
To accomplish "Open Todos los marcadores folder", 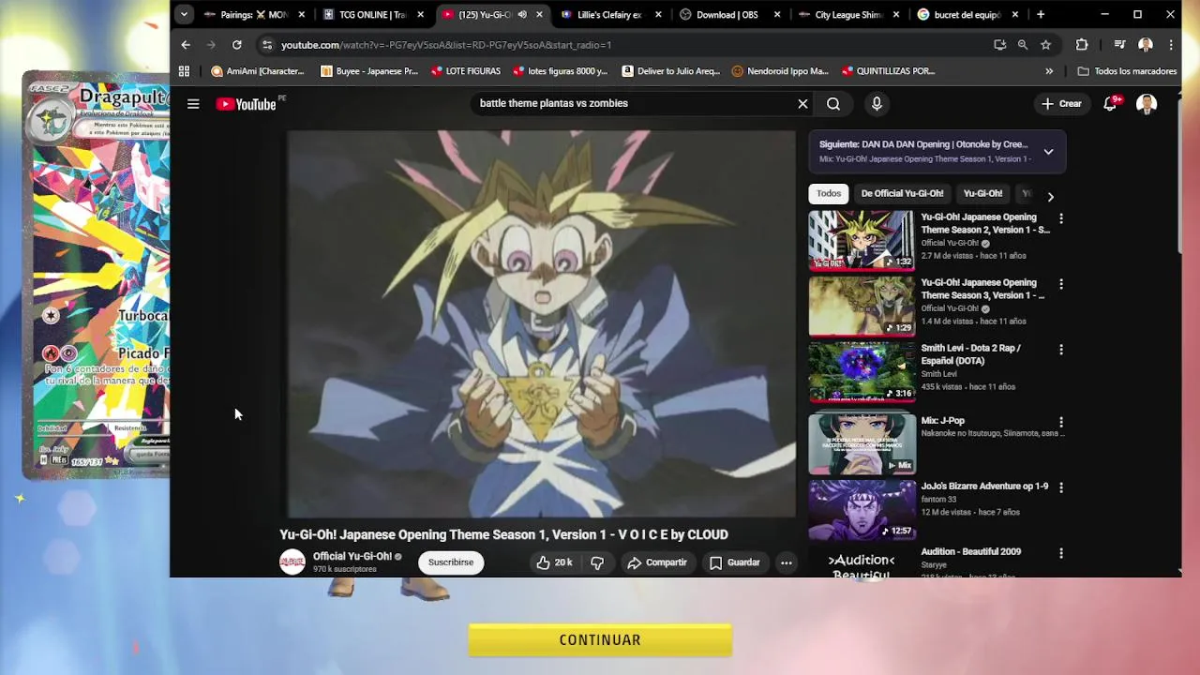I will coord(1127,71).
